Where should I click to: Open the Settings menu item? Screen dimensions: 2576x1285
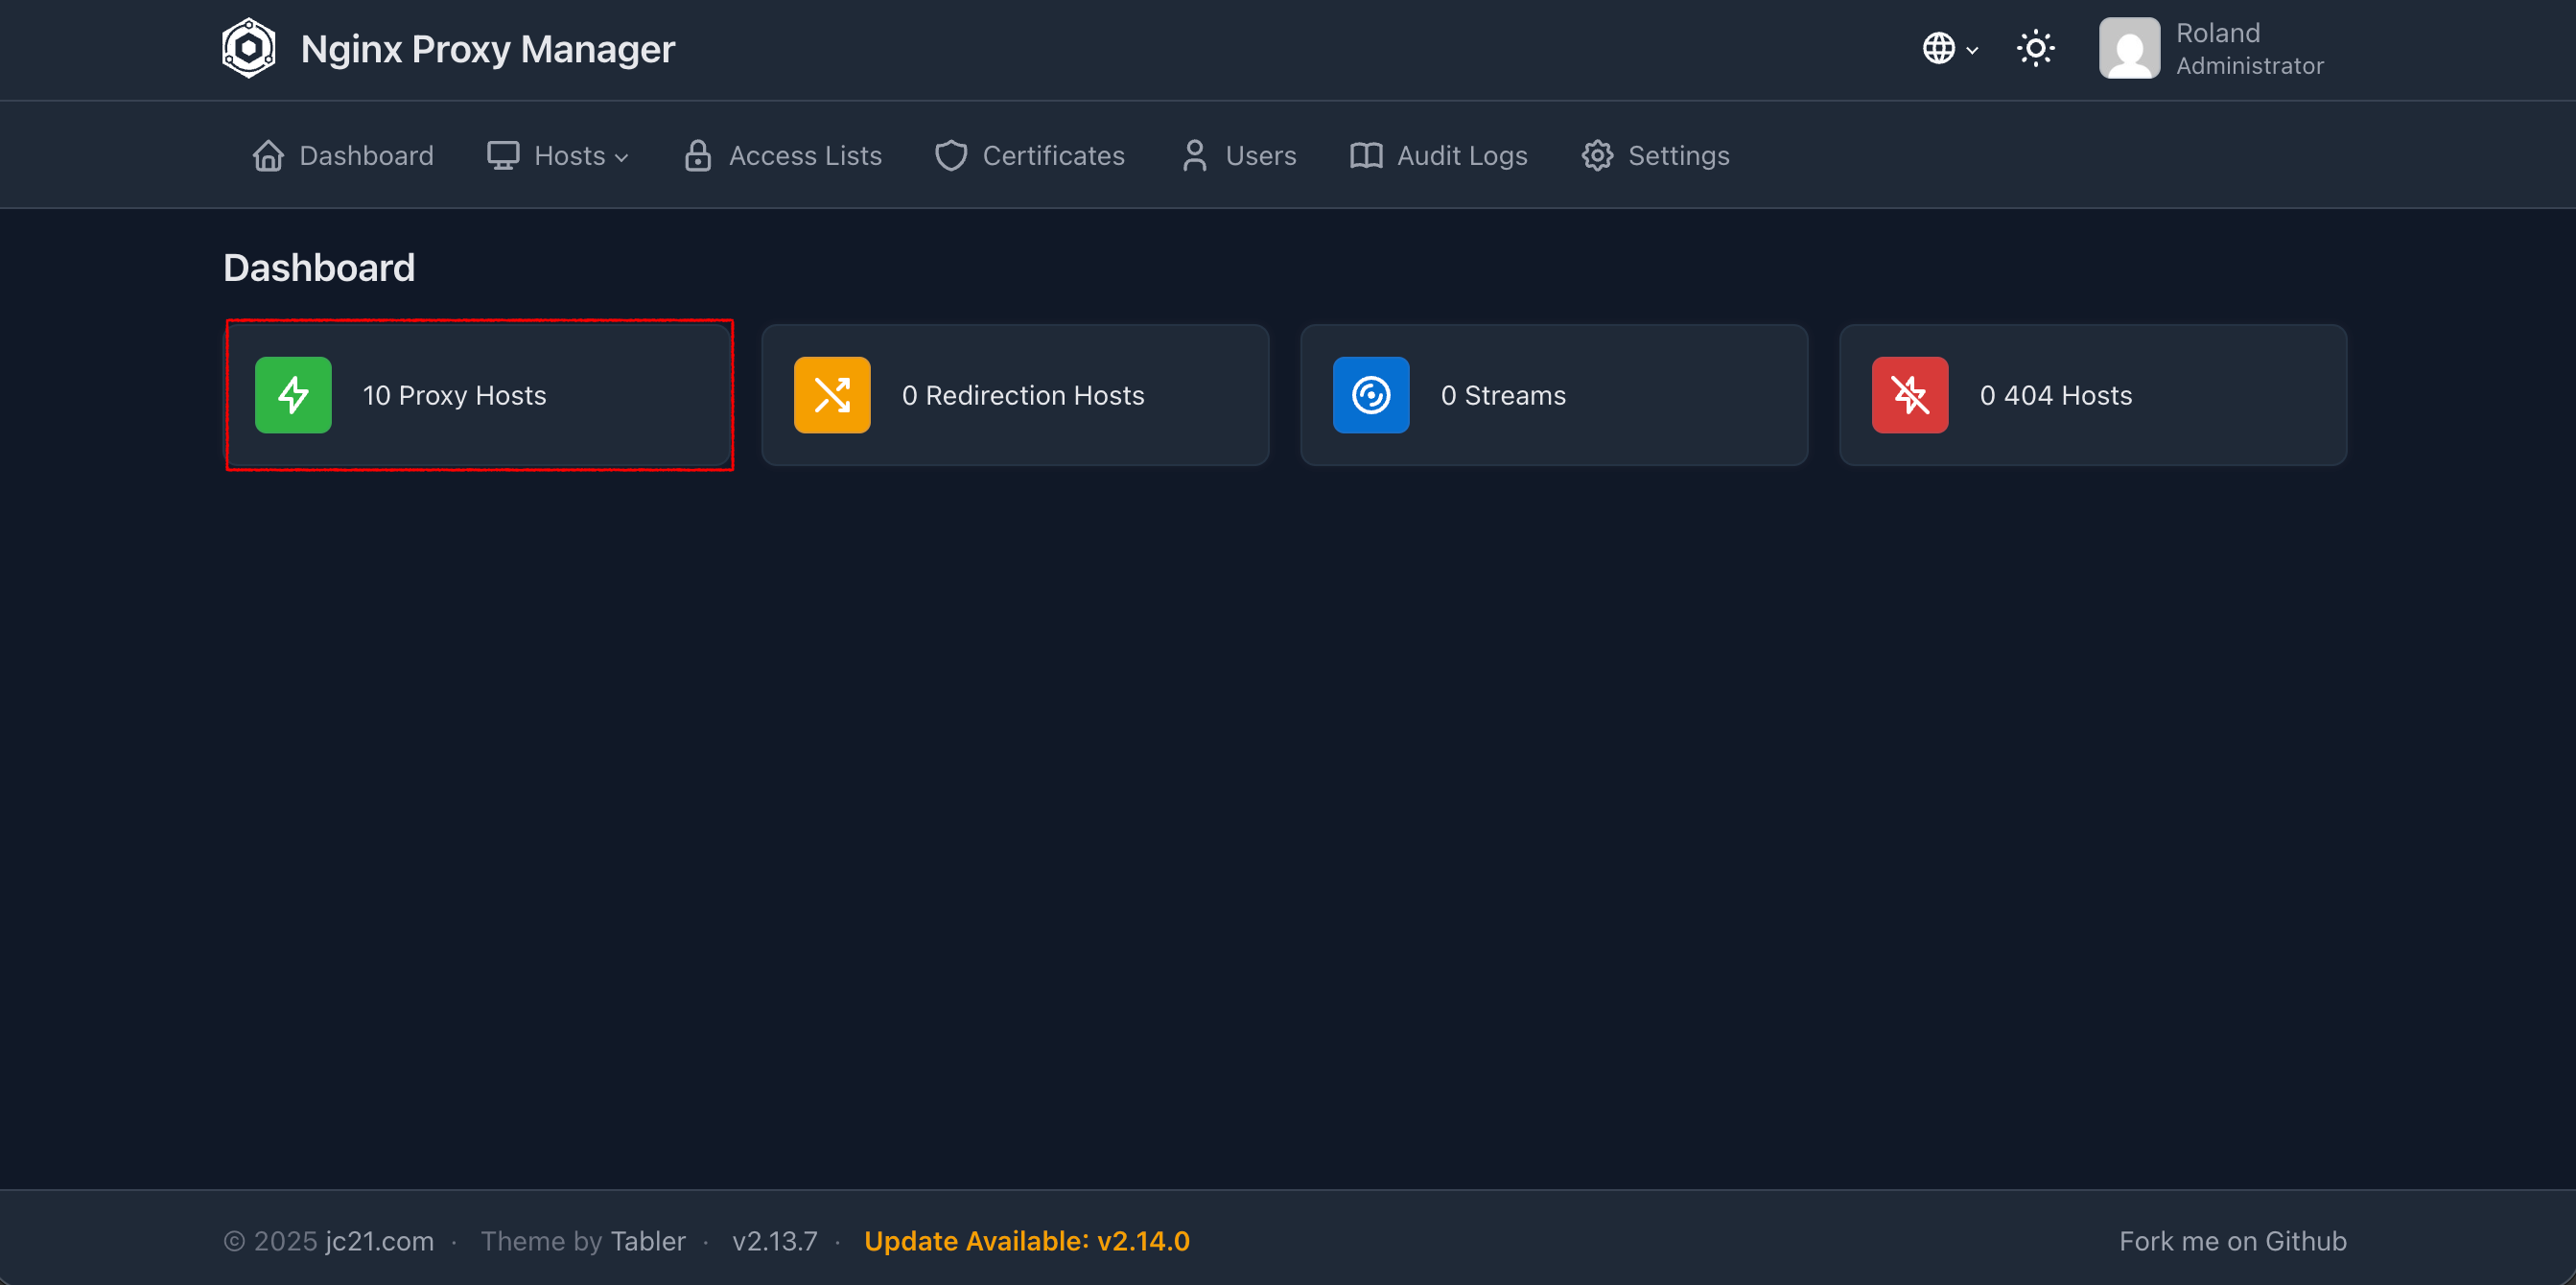[x=1655, y=156]
